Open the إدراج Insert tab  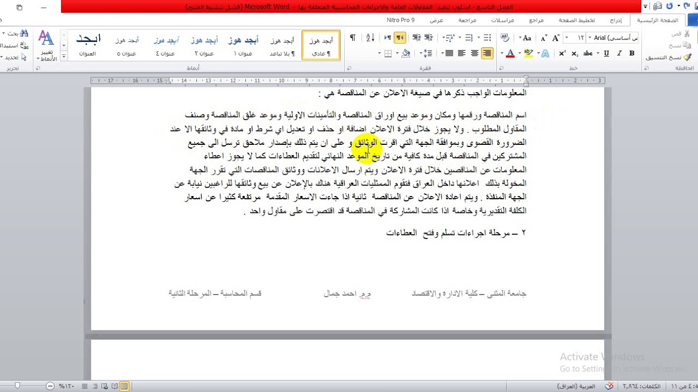pyautogui.click(x=616, y=20)
